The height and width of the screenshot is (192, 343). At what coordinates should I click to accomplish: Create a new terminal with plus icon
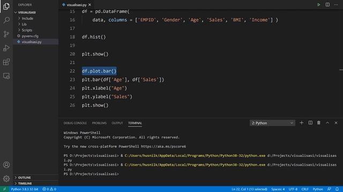[x=301, y=123]
